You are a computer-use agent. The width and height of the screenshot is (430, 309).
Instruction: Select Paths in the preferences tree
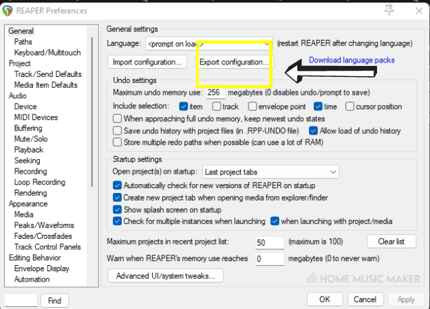[23, 42]
